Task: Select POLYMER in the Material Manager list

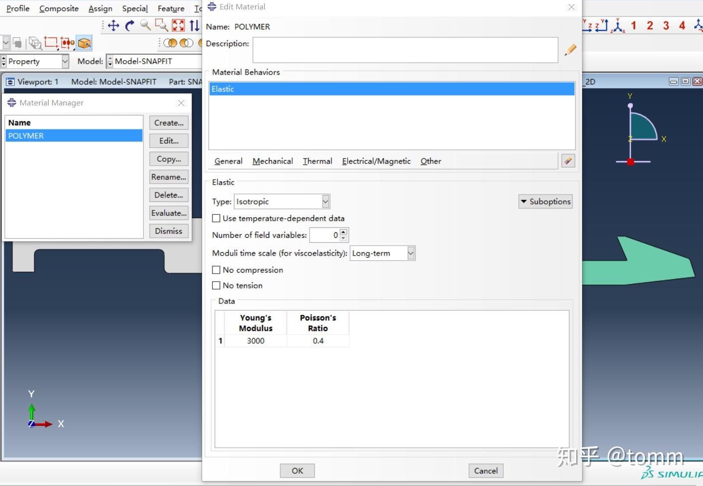Action: [74, 136]
